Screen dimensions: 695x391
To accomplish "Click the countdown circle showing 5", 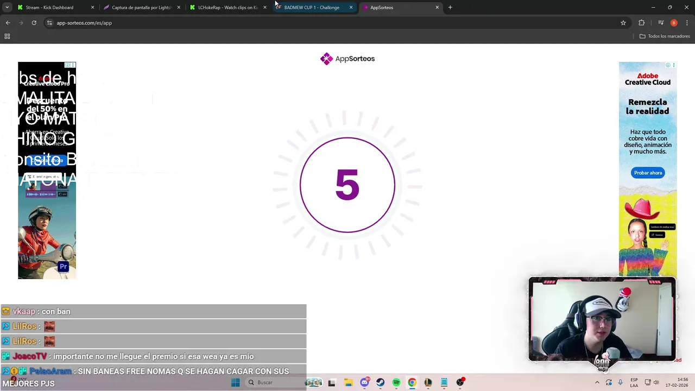I will click(347, 185).
